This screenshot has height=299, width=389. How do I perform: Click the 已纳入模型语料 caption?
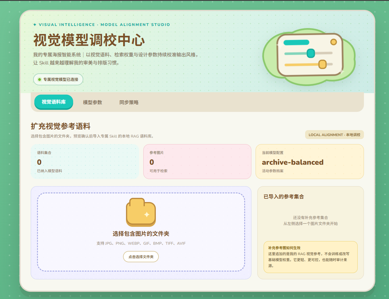[50, 171]
